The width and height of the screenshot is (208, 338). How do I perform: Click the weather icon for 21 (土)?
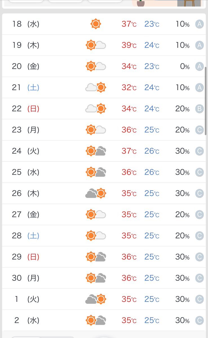click(x=96, y=87)
